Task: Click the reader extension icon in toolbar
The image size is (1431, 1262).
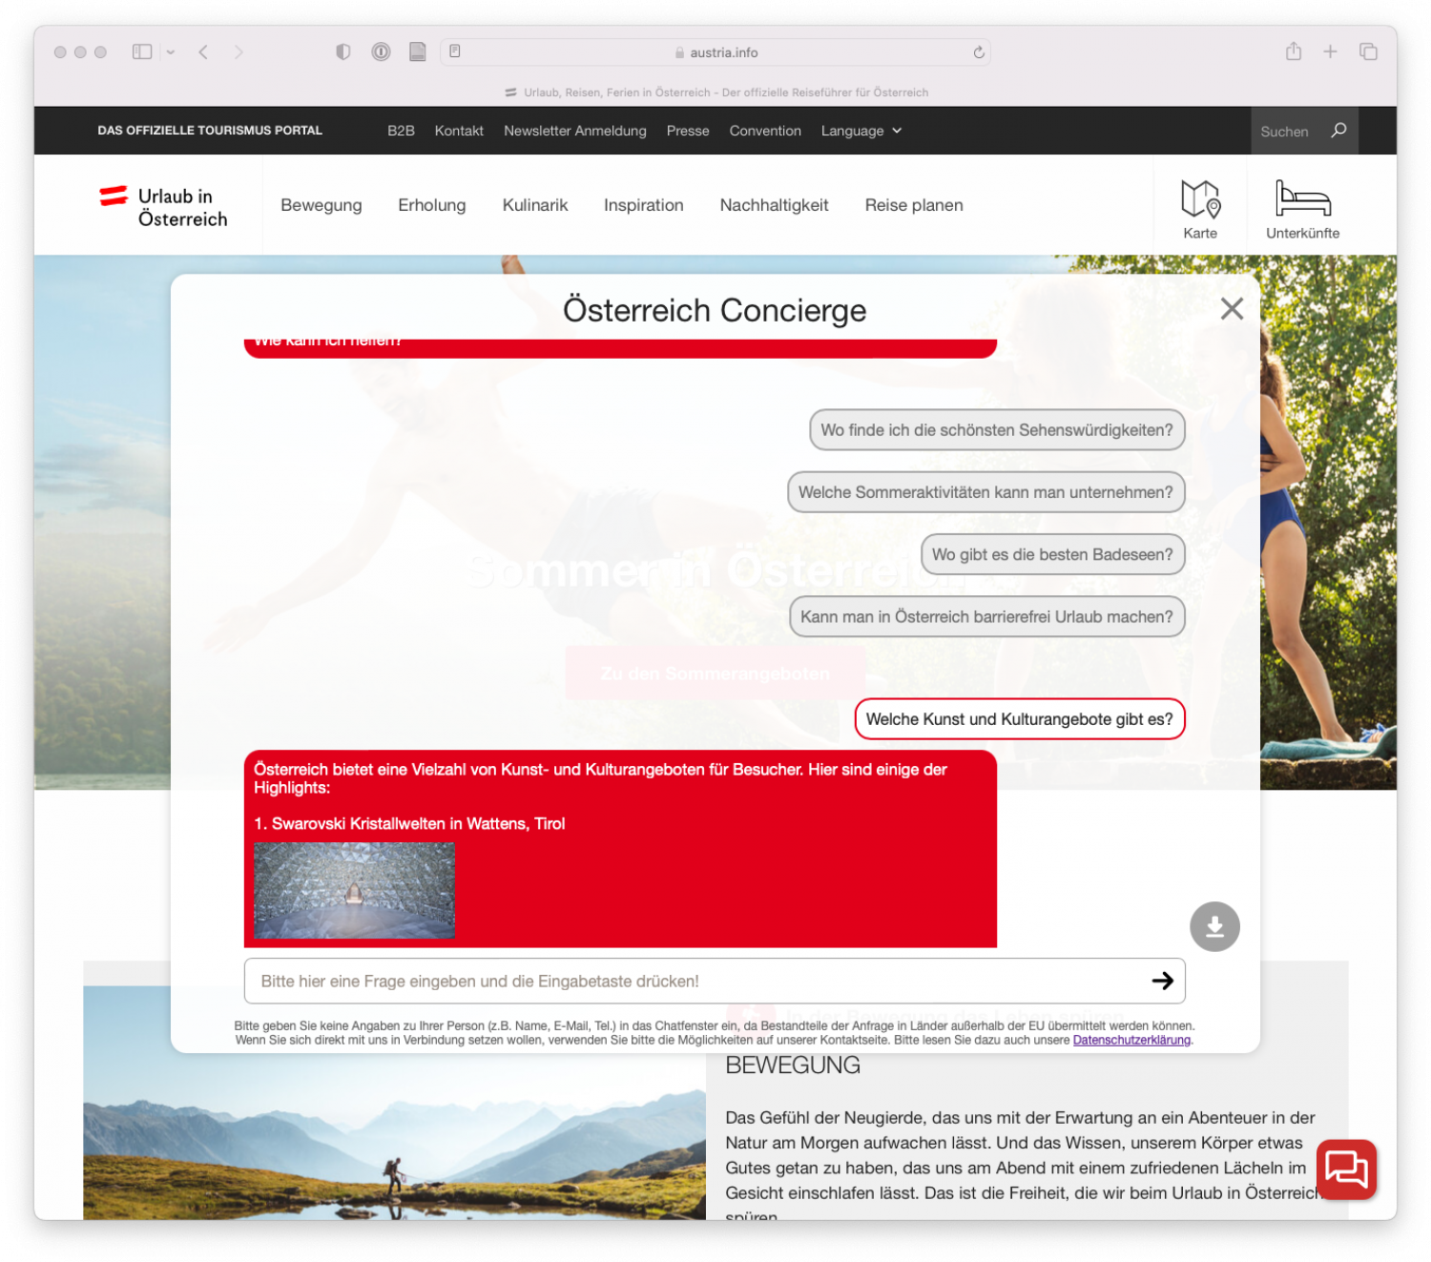Action: coord(418,52)
